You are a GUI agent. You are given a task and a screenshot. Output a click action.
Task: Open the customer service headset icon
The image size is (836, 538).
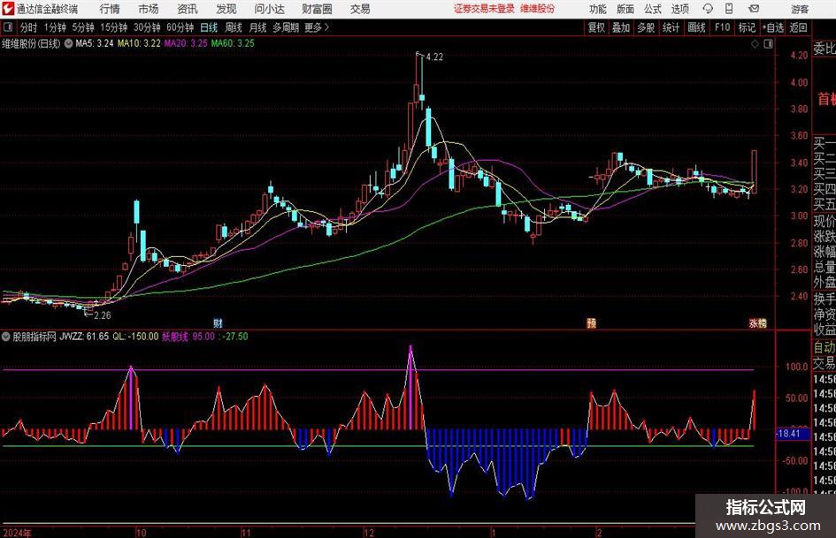pos(708,9)
